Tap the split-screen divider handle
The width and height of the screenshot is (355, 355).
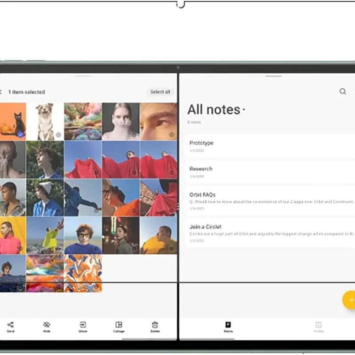point(178,207)
